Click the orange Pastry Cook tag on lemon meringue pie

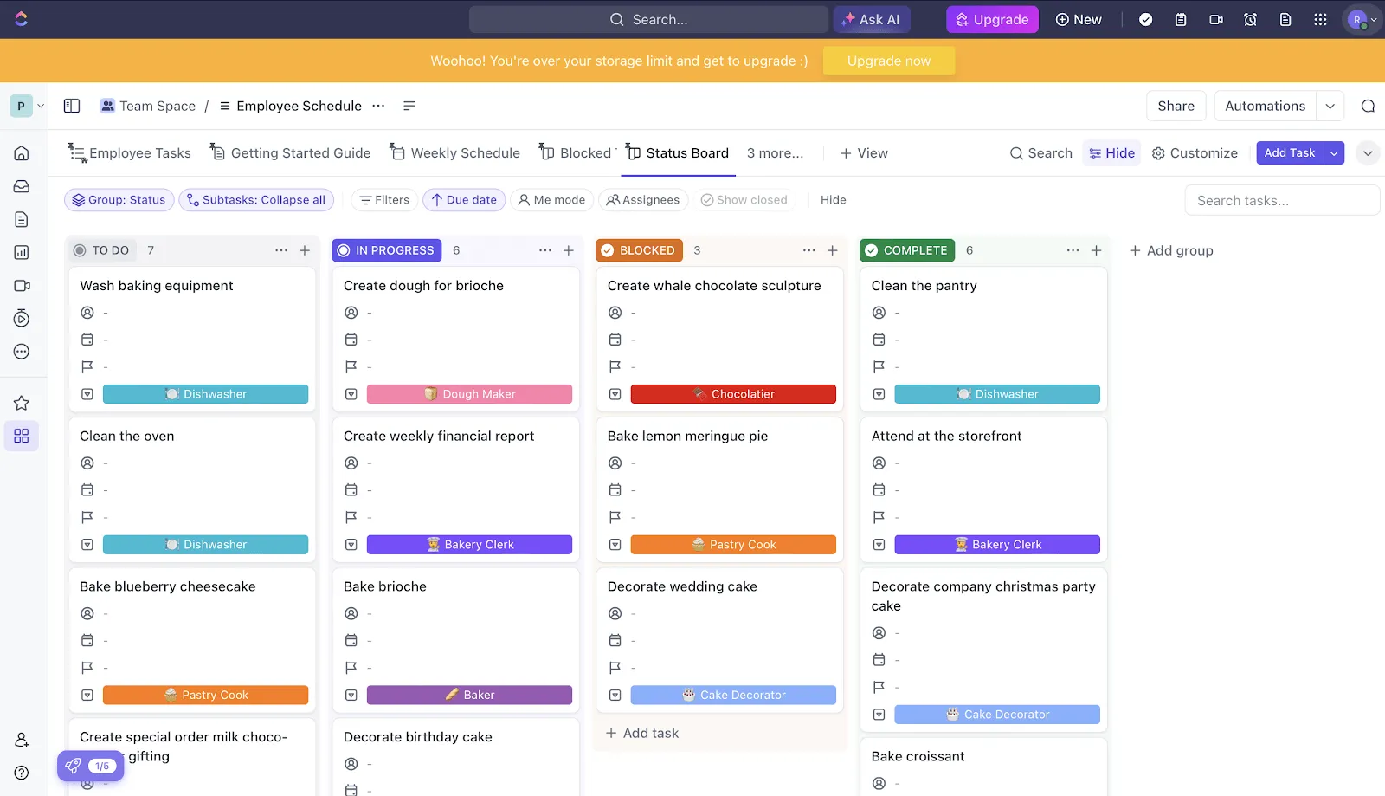pos(733,545)
